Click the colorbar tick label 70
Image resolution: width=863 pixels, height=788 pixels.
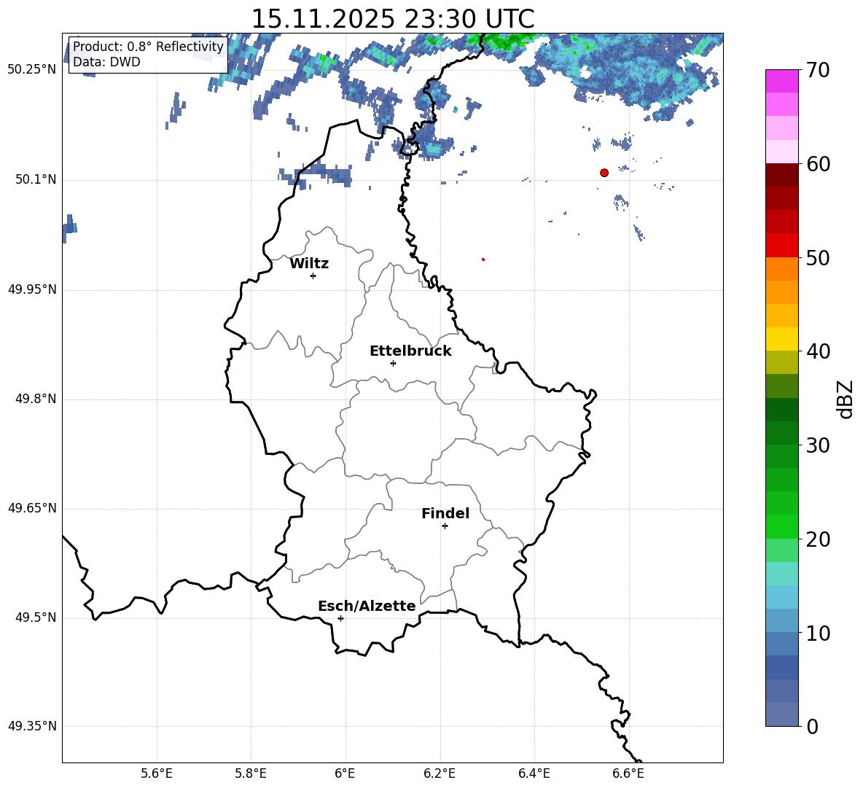pos(817,70)
